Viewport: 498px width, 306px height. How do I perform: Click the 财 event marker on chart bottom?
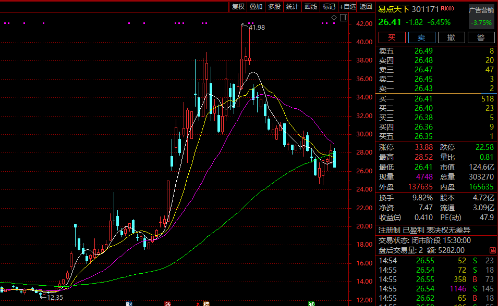(129, 303)
